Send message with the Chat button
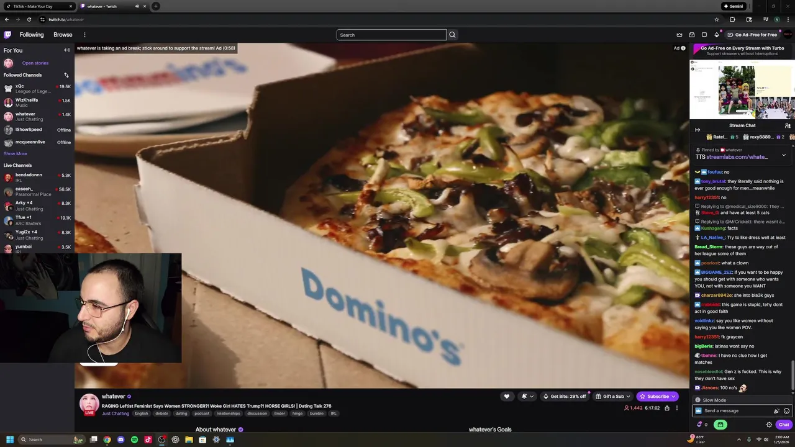 pos(784,425)
